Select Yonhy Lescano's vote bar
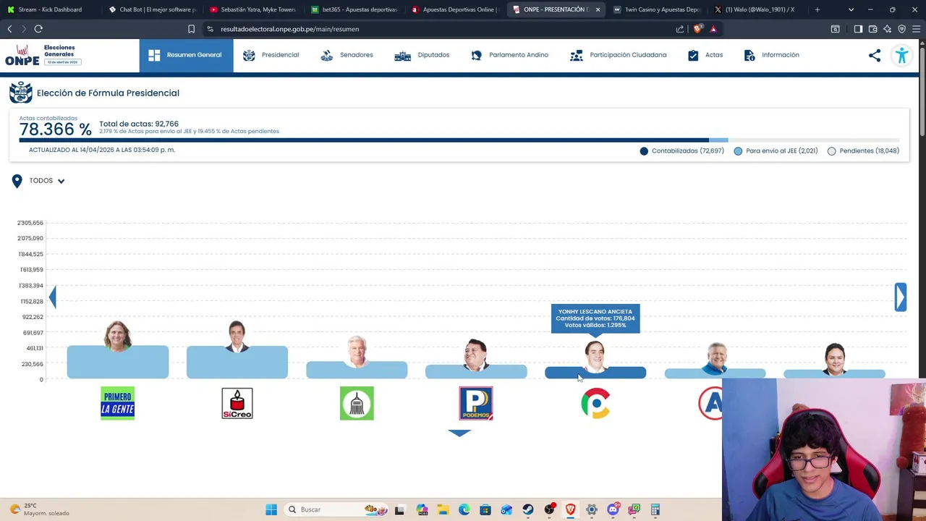 pyautogui.click(x=595, y=373)
